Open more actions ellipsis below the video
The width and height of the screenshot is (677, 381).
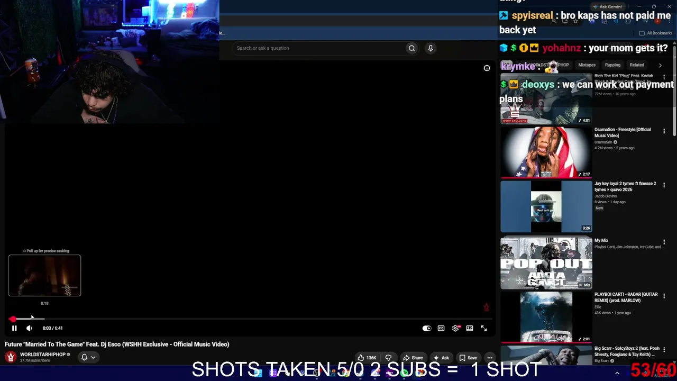point(490,358)
